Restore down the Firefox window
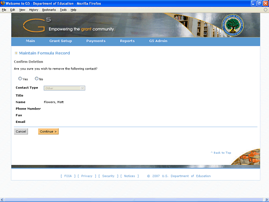 click(x=260, y=3)
